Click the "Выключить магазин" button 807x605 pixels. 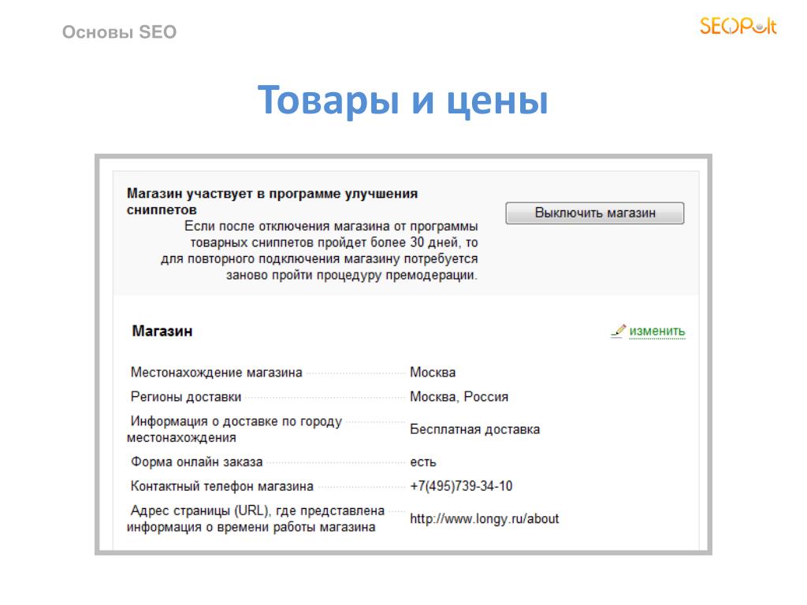tap(594, 213)
